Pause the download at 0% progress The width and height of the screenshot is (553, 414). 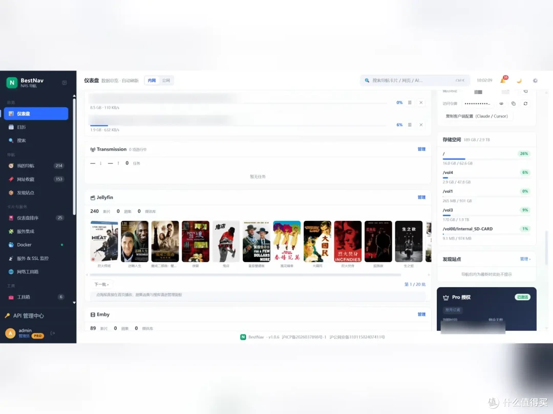410,103
